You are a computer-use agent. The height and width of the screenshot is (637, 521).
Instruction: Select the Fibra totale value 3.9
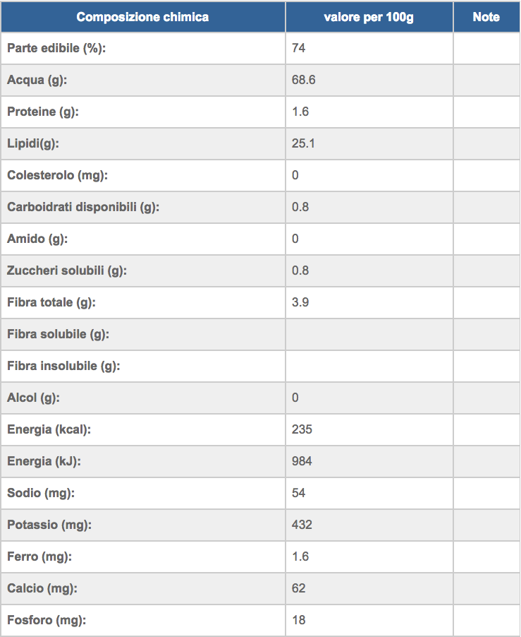pyautogui.click(x=300, y=302)
